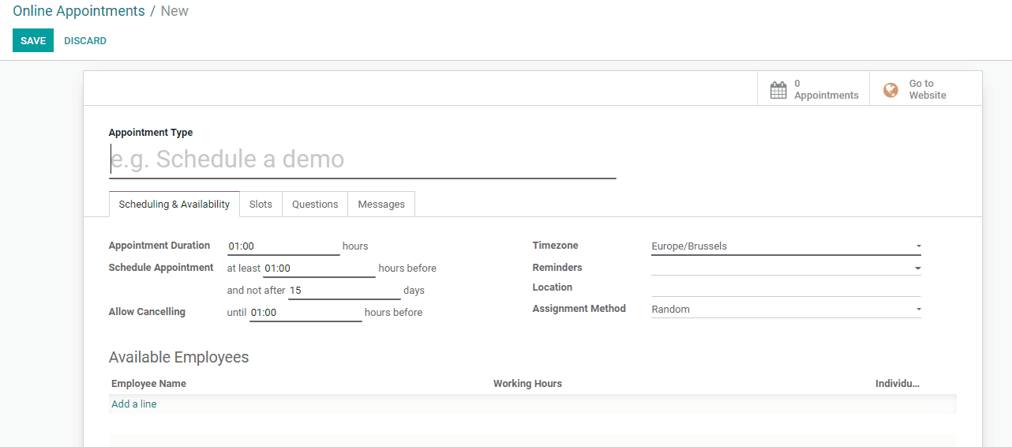Add a line in Available Employees
The image size is (1012, 447).
tap(134, 404)
